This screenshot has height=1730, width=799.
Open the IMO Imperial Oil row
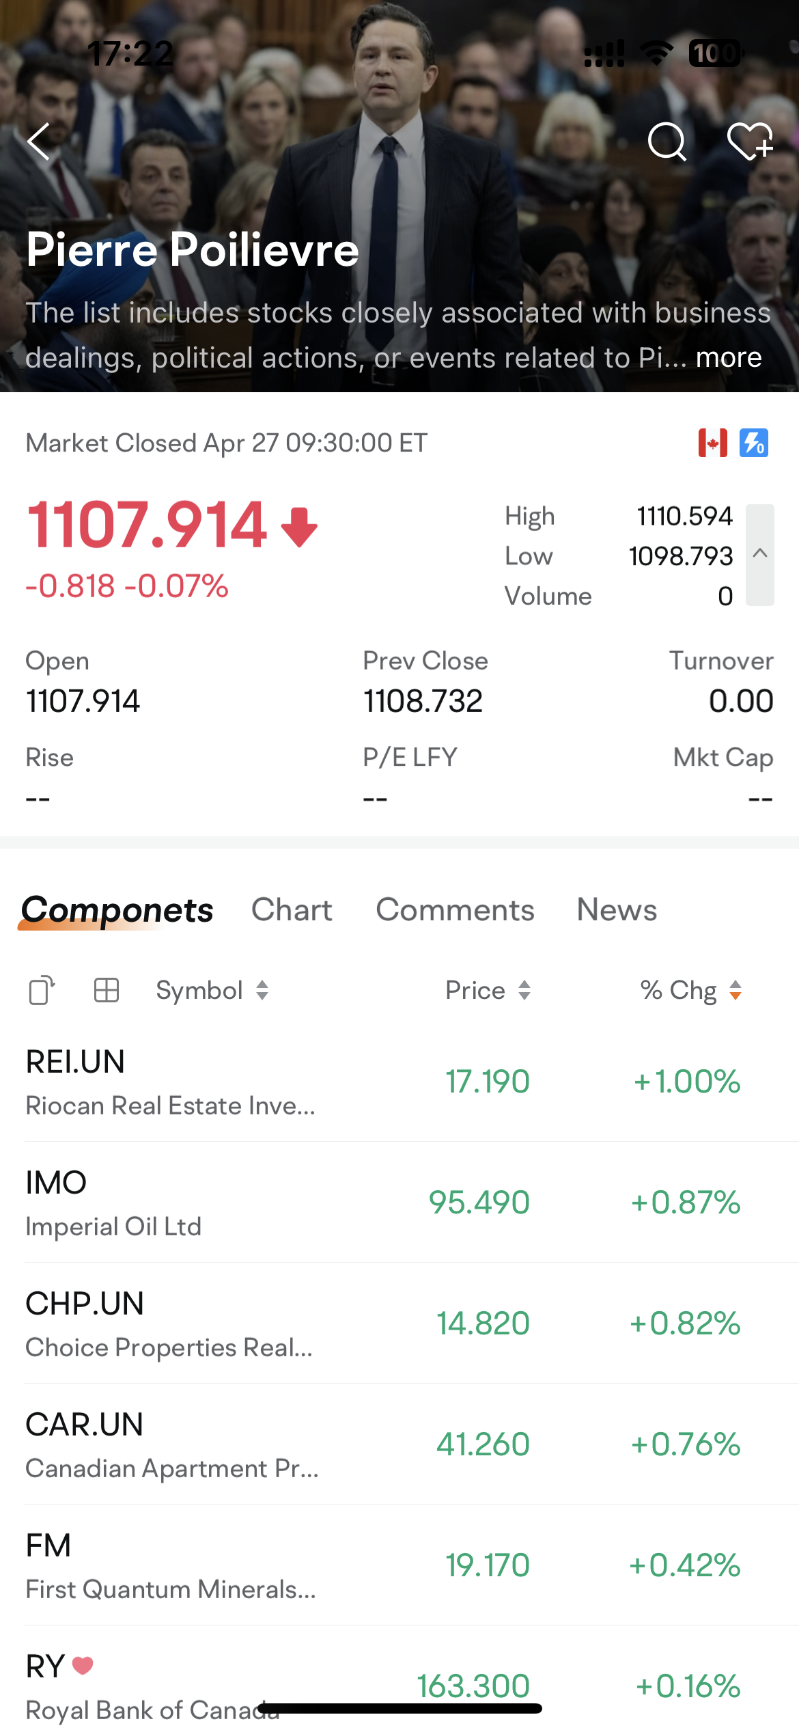point(399,1203)
